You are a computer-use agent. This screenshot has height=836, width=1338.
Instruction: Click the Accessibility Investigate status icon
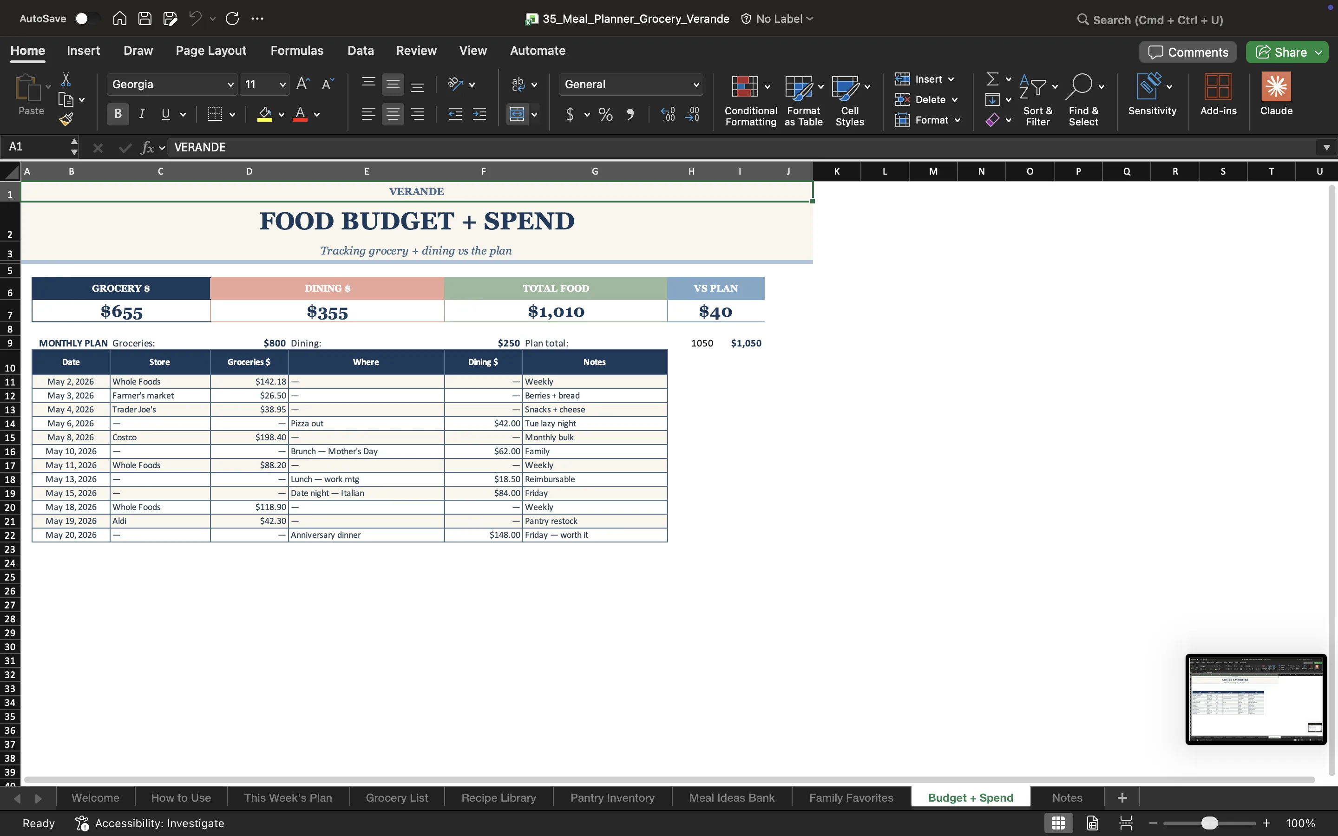click(82, 823)
